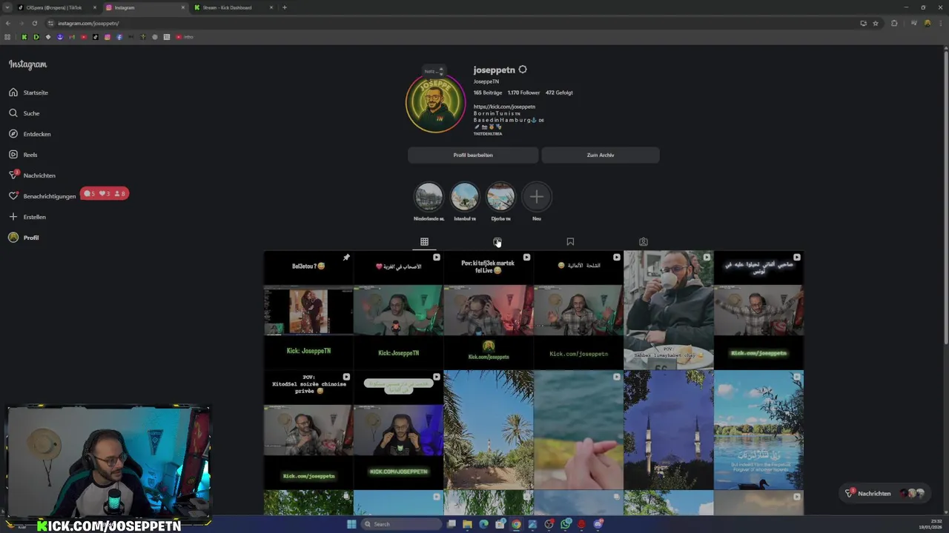Open Profil in sidebar
Viewport: 949px width, 533px height.
(x=24, y=238)
